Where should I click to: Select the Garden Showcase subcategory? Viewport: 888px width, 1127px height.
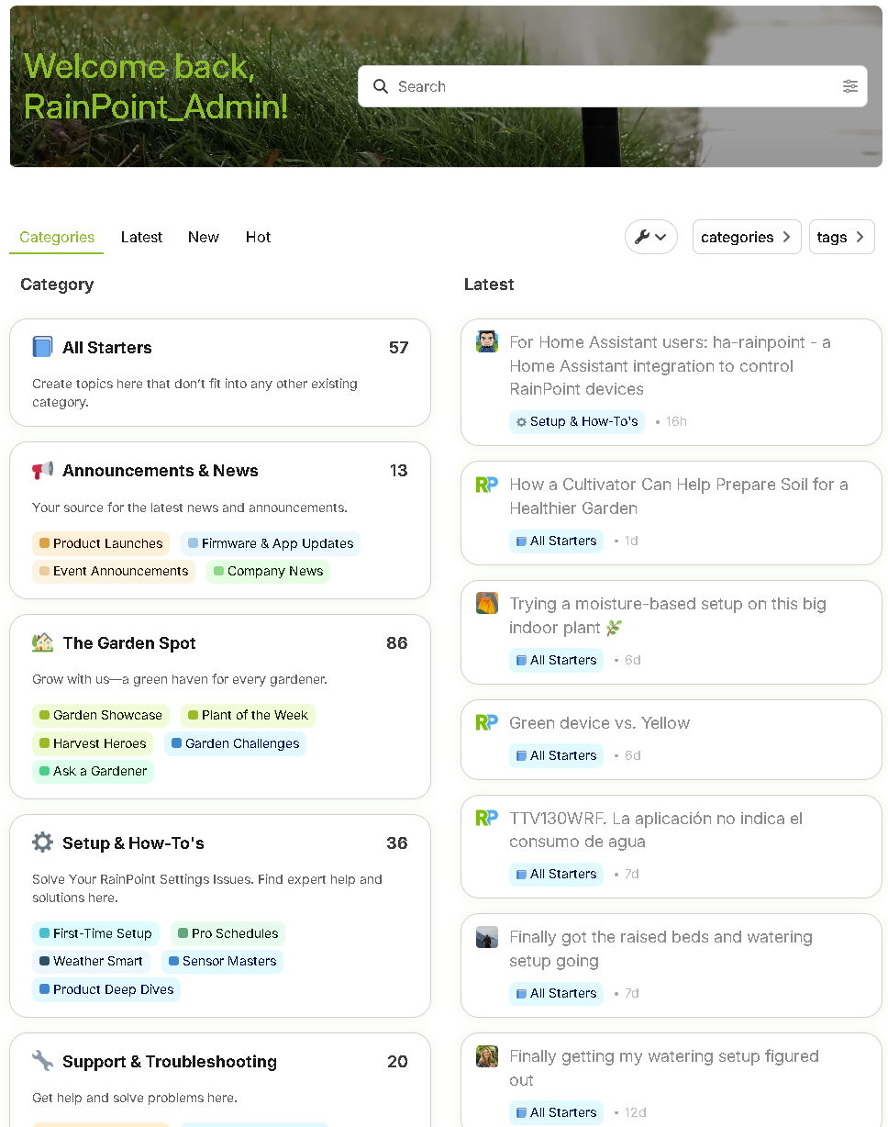[101, 715]
